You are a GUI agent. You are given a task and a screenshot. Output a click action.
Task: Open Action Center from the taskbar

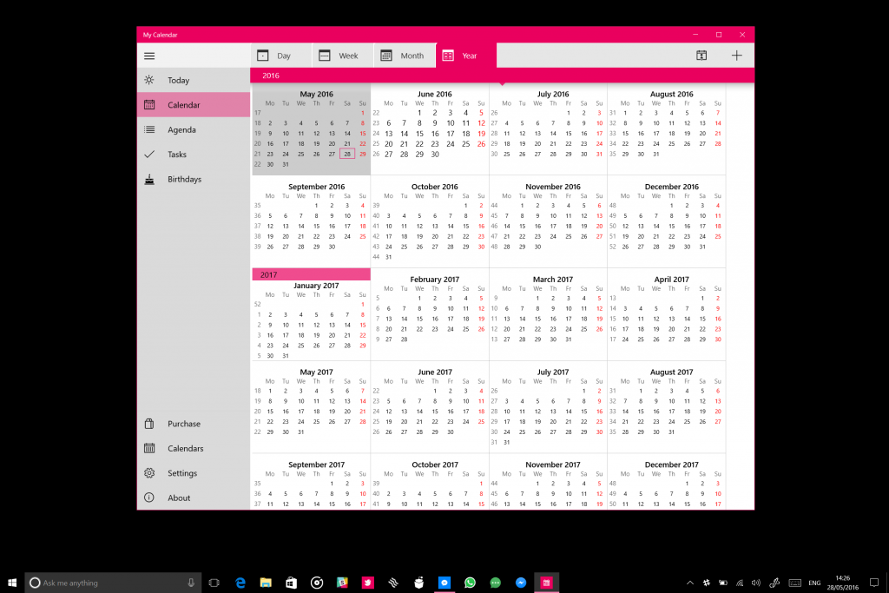pyautogui.click(x=876, y=583)
